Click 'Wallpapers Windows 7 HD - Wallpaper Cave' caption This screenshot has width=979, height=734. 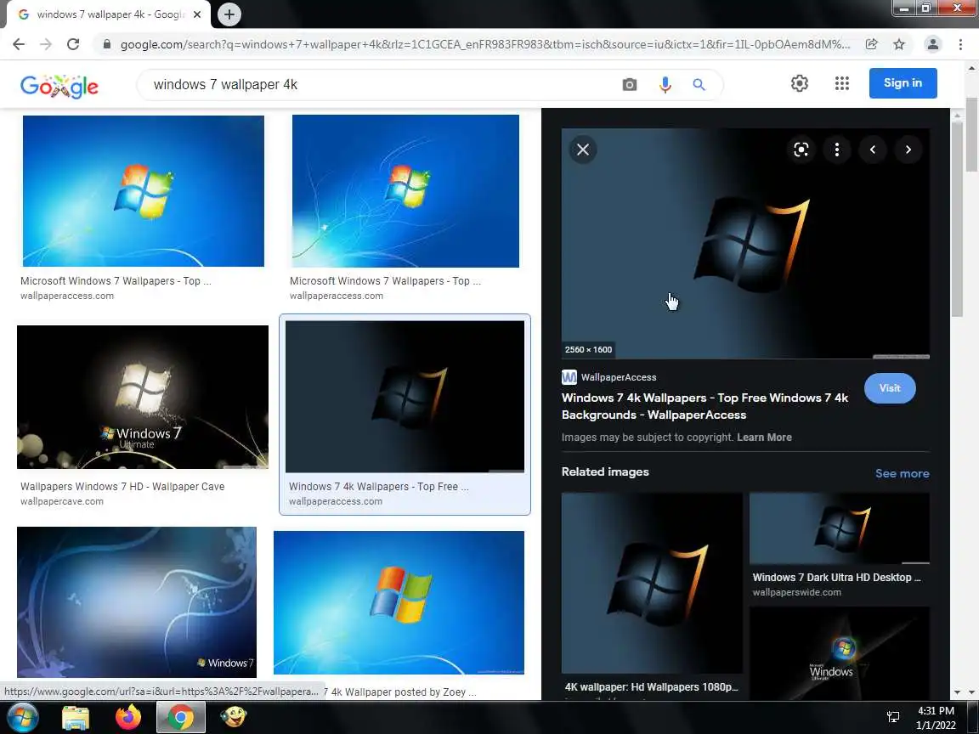click(122, 486)
